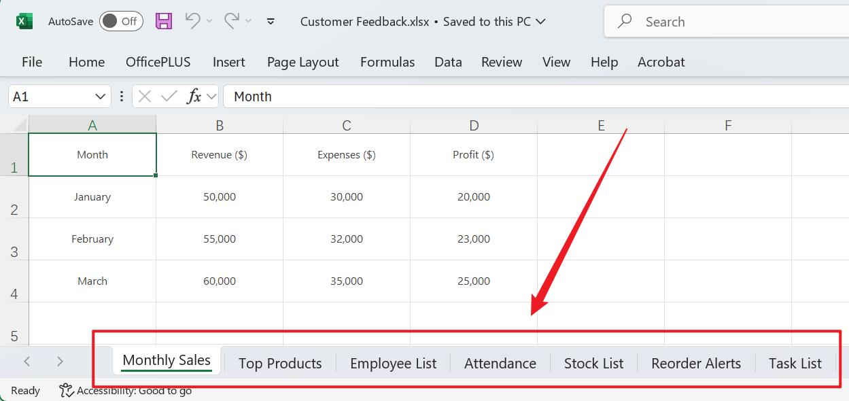Click the Insert Function fx icon

click(194, 97)
